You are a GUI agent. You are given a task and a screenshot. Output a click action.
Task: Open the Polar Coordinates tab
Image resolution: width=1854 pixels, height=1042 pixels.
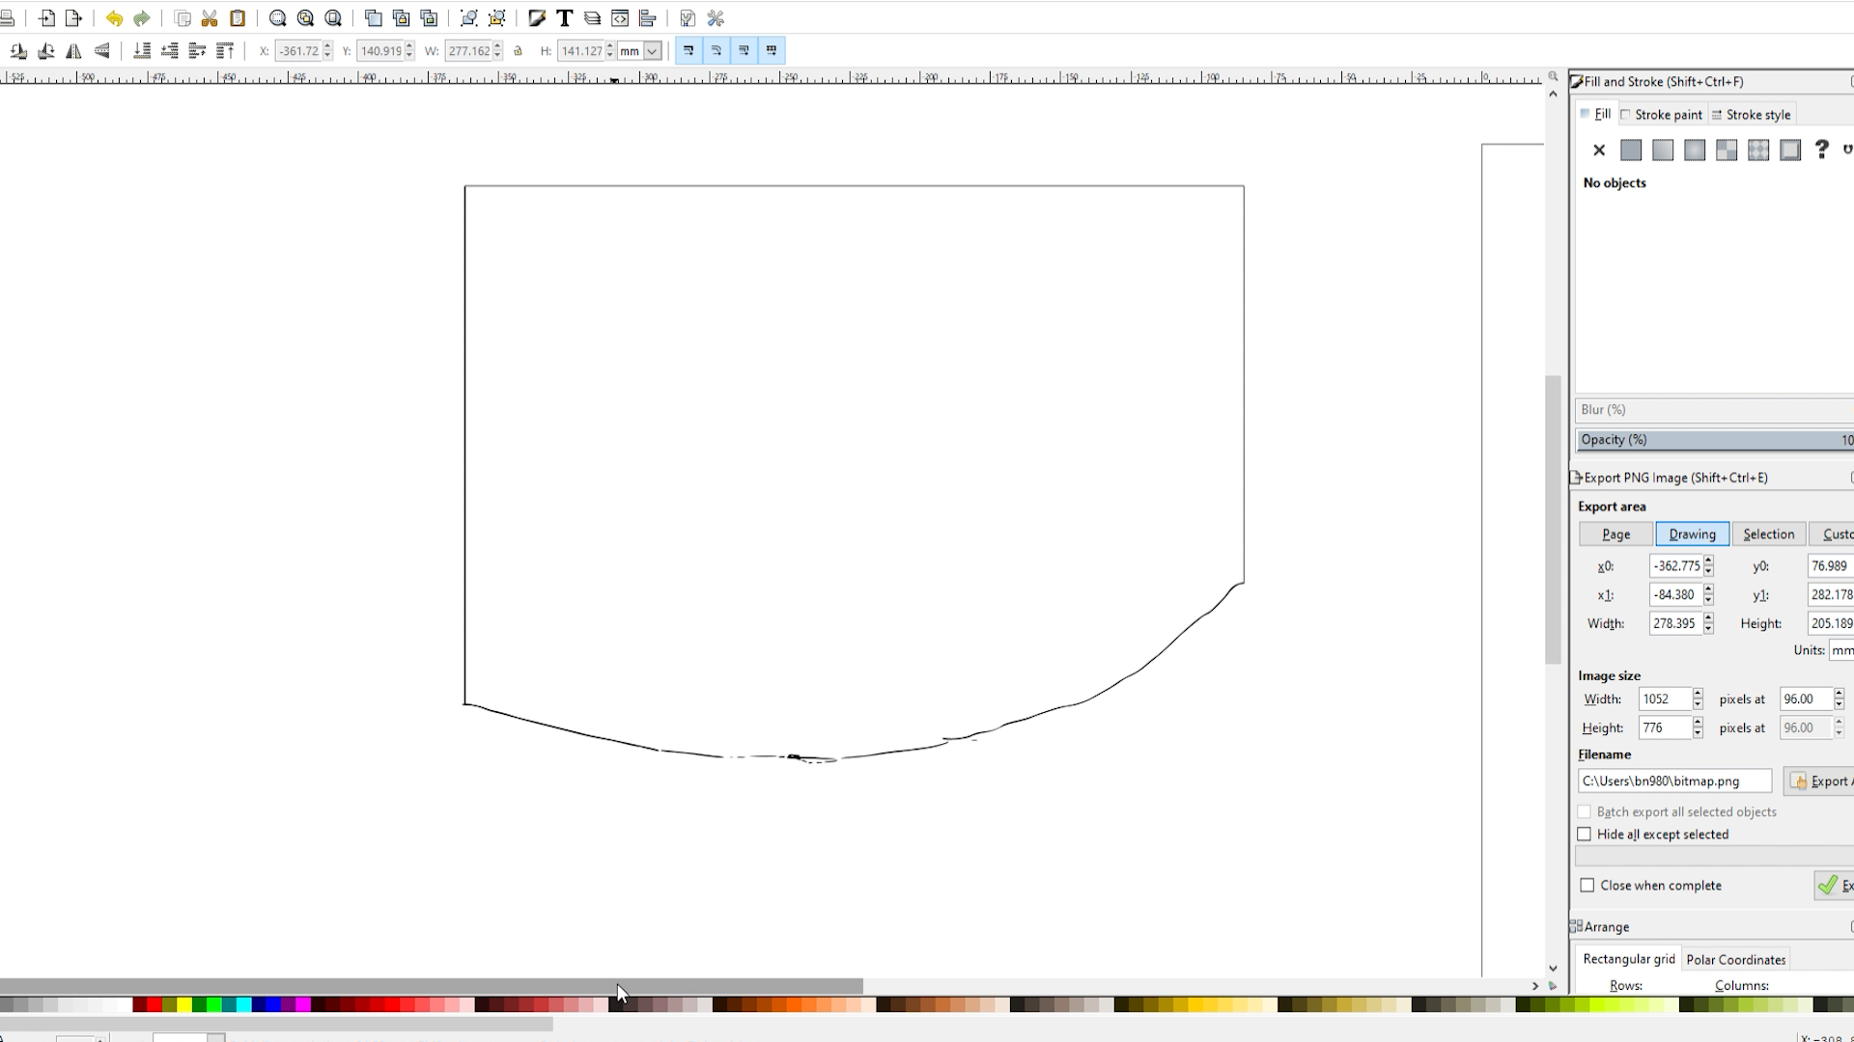coord(1735,960)
